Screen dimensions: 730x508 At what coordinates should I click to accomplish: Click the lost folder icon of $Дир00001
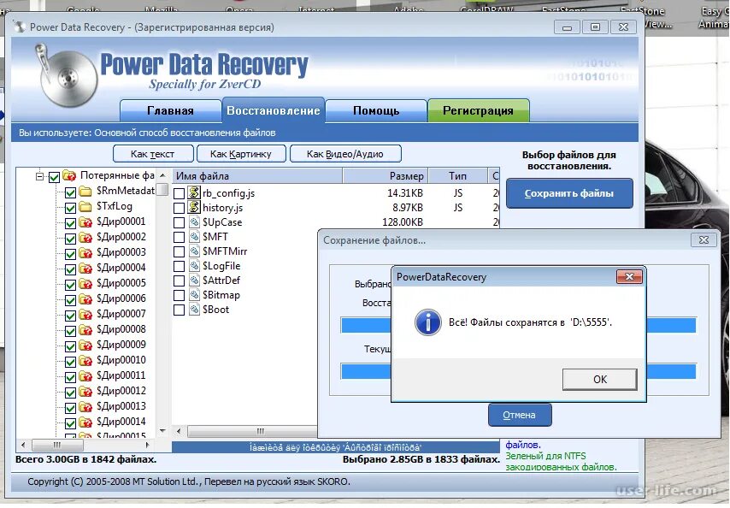[85, 222]
